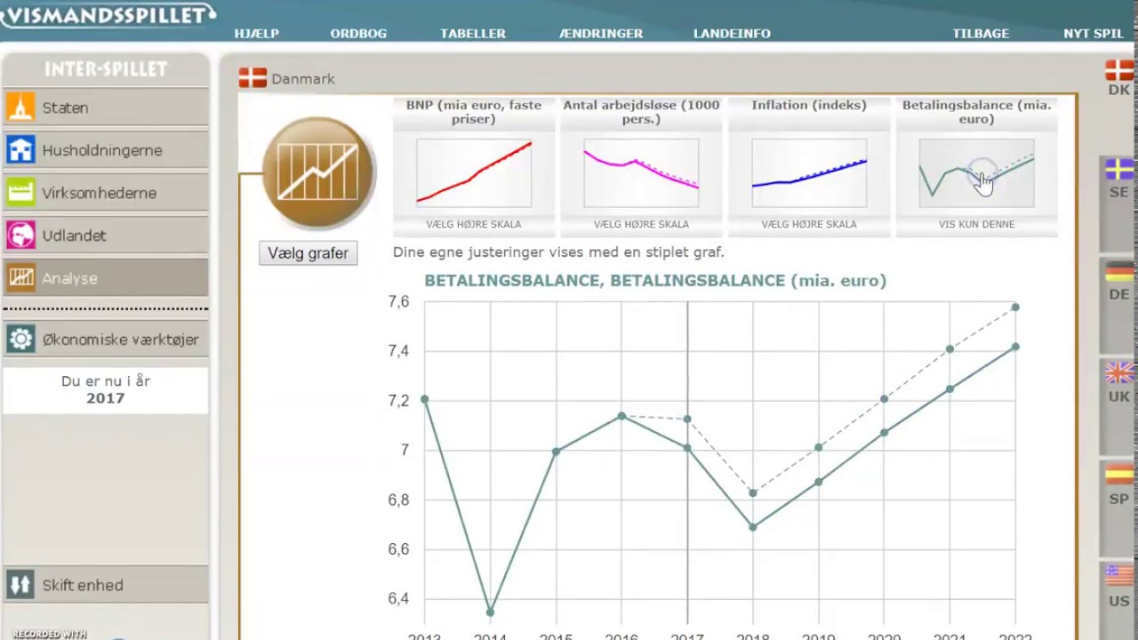Open the Husholdningerne sidebar item
This screenshot has height=640, width=1138.
pyautogui.click(x=106, y=150)
